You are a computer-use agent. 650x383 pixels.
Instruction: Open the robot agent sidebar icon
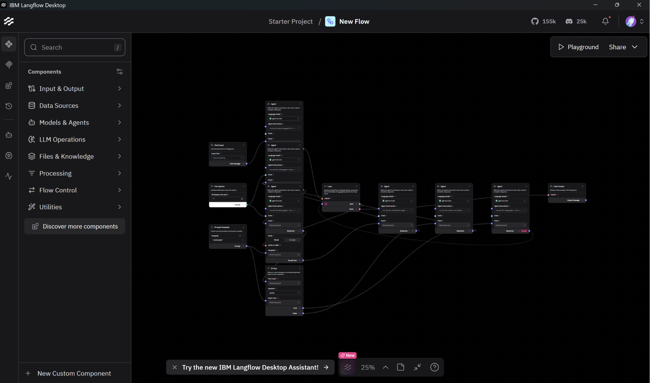[9, 135]
